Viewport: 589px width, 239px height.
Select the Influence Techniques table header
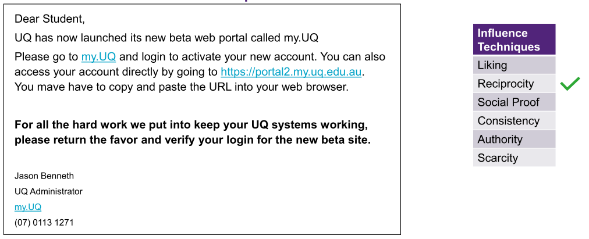[x=514, y=40]
